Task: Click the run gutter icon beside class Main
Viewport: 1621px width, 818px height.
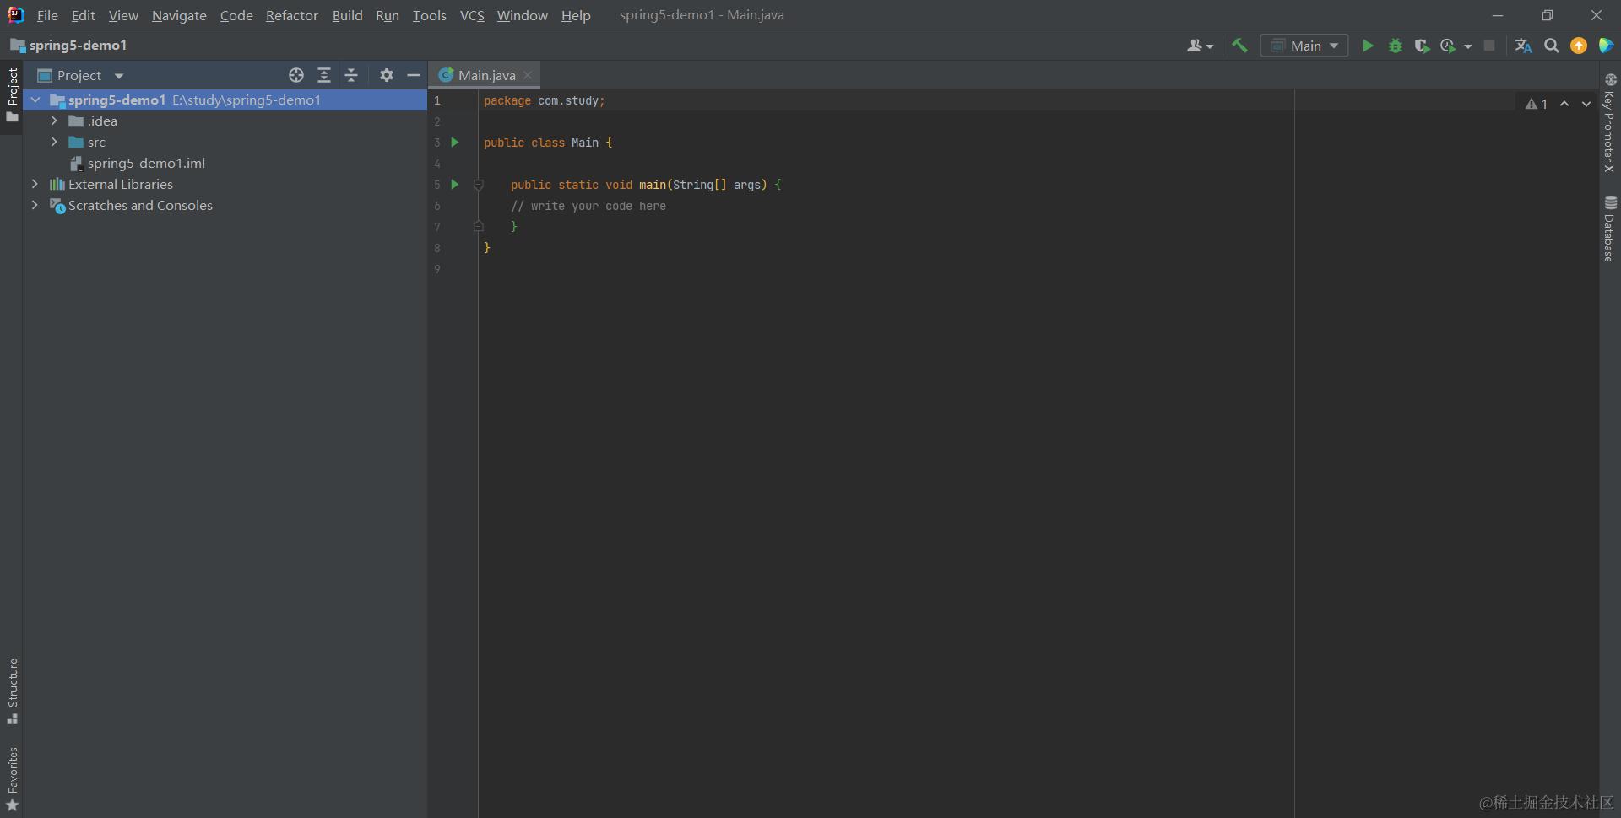Action: pyautogui.click(x=455, y=143)
